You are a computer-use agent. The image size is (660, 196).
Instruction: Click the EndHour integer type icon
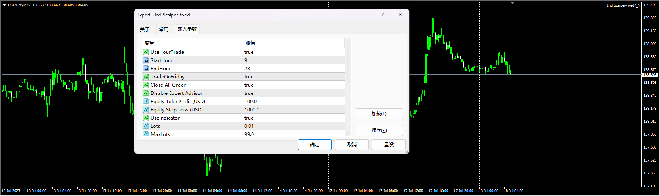146,68
